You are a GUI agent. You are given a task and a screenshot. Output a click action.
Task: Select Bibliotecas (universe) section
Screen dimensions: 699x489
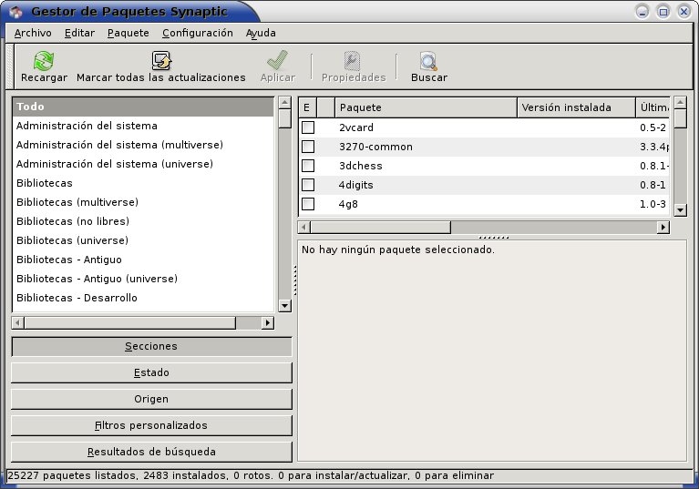tap(143, 241)
